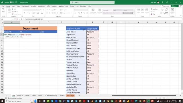
Task: Select the xlookup sheet tab
Action: (x=62, y=96)
